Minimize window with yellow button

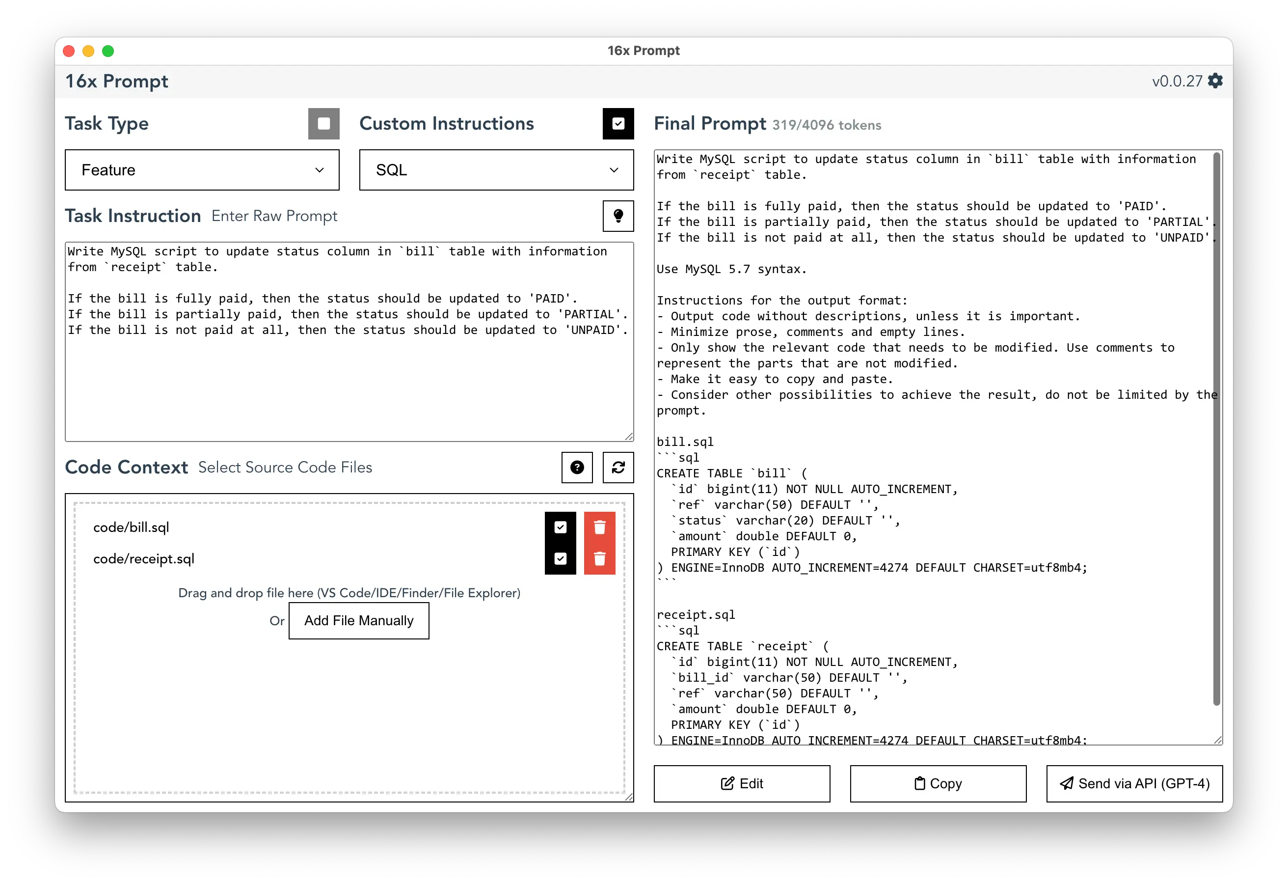(x=88, y=51)
